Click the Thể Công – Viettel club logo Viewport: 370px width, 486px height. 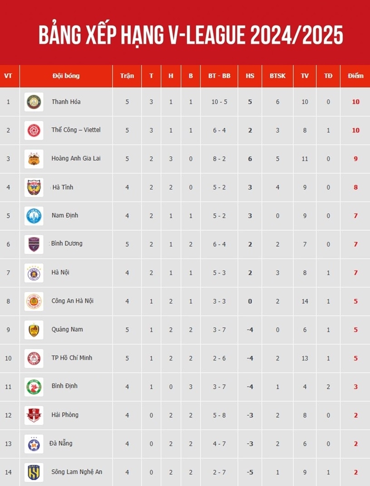tap(34, 130)
